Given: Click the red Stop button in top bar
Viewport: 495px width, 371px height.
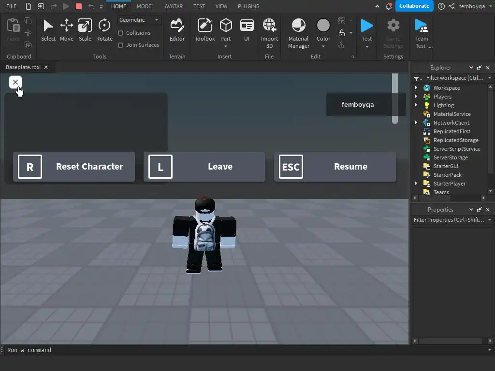Looking at the screenshot, I should [x=79, y=6].
